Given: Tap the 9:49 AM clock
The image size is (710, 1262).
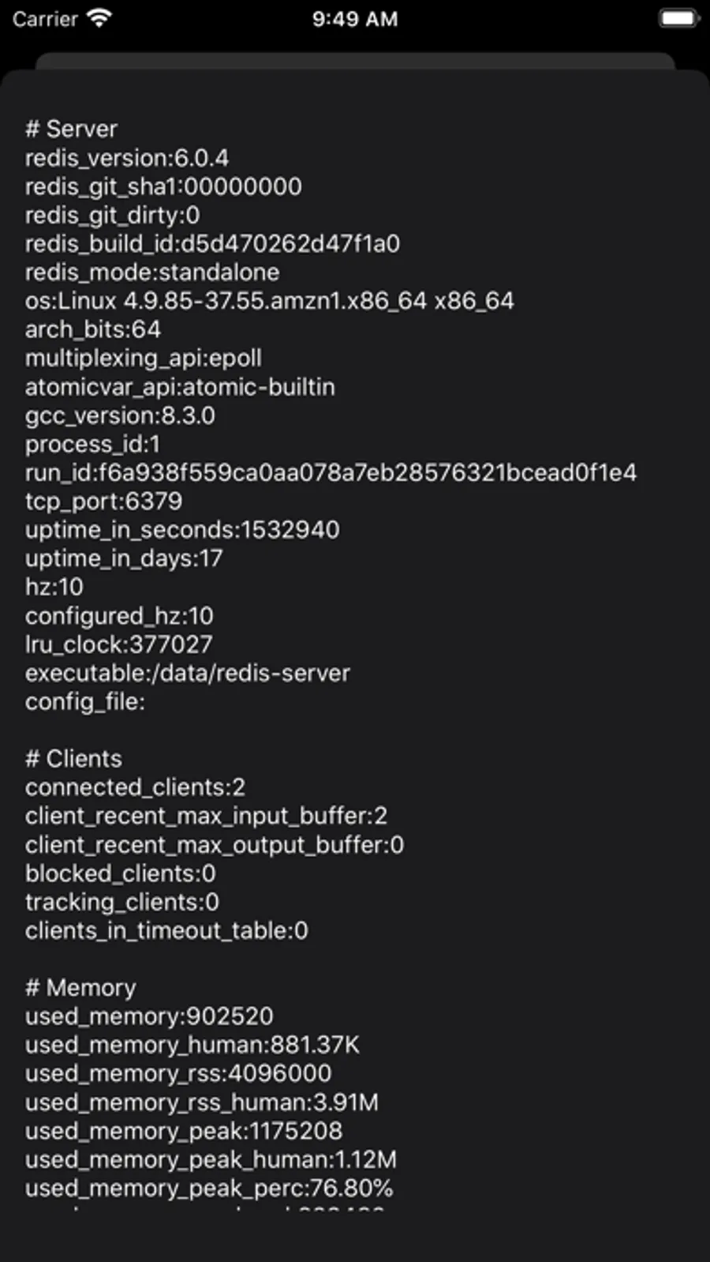Looking at the screenshot, I should pos(354,19).
